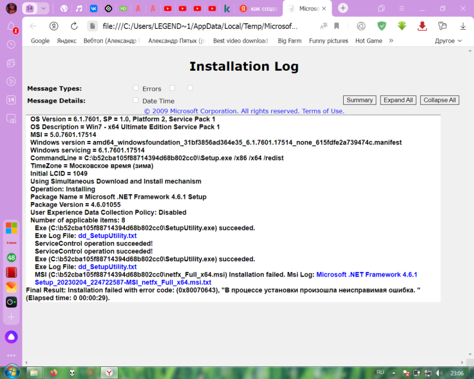Viewport: 474px width, 379px height.
Task: Click the Expand All button
Action: 398,100
